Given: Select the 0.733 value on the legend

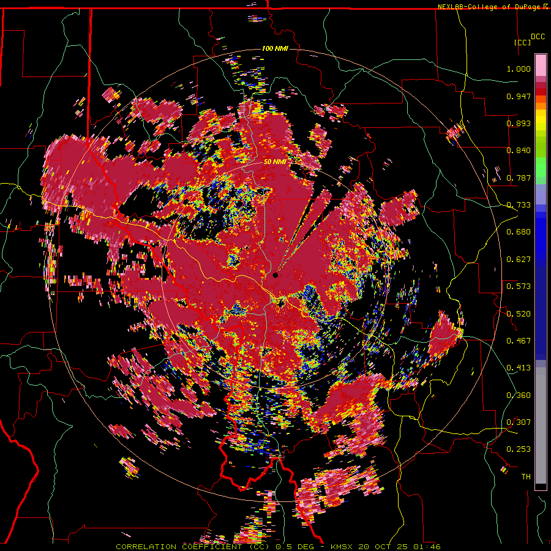Looking at the screenshot, I should 519,205.
